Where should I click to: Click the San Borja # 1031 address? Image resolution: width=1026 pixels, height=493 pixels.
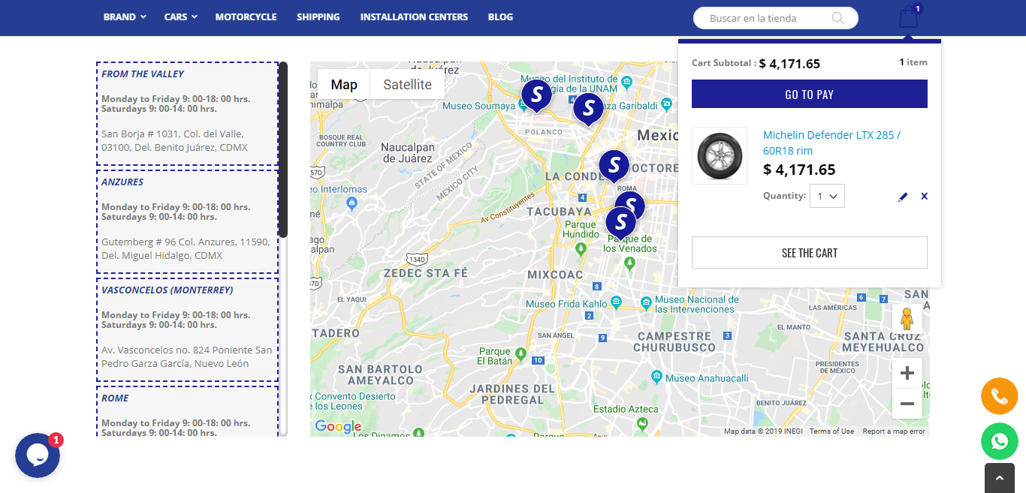click(174, 140)
